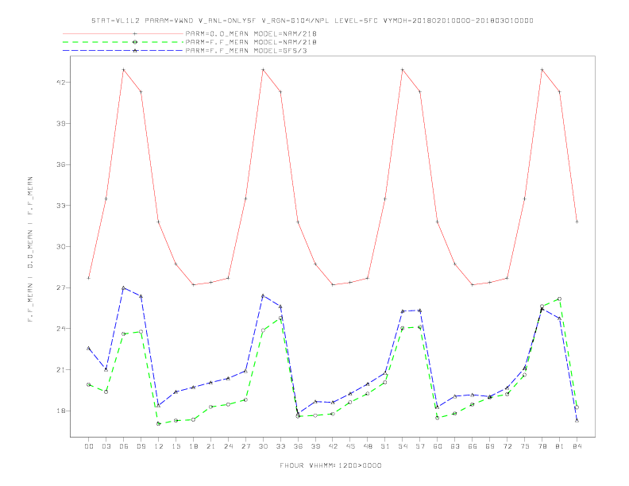Image resolution: width=629 pixels, height=486 pixels.
Task: Click the red line peak at forecast hour 30
Action: [x=263, y=70]
